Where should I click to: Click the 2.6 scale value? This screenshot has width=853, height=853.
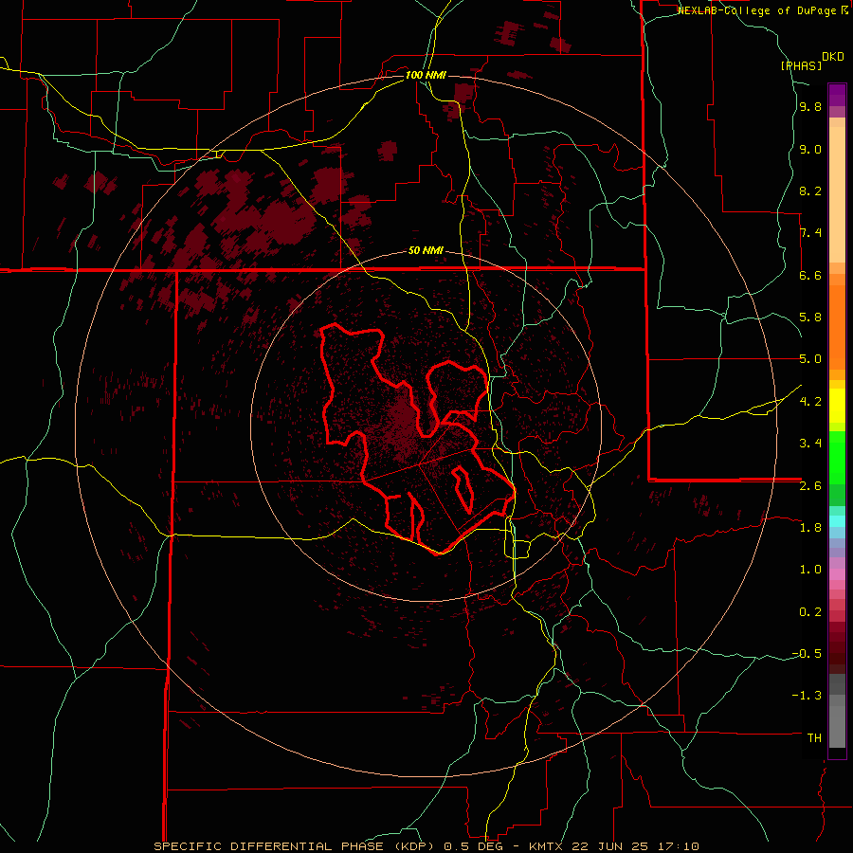point(810,486)
